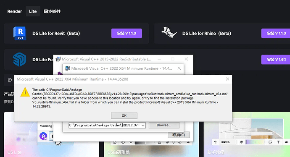The width and height of the screenshot is (290, 157).
Task: Open the D5 Lite feature card
Action: (x=51, y=134)
